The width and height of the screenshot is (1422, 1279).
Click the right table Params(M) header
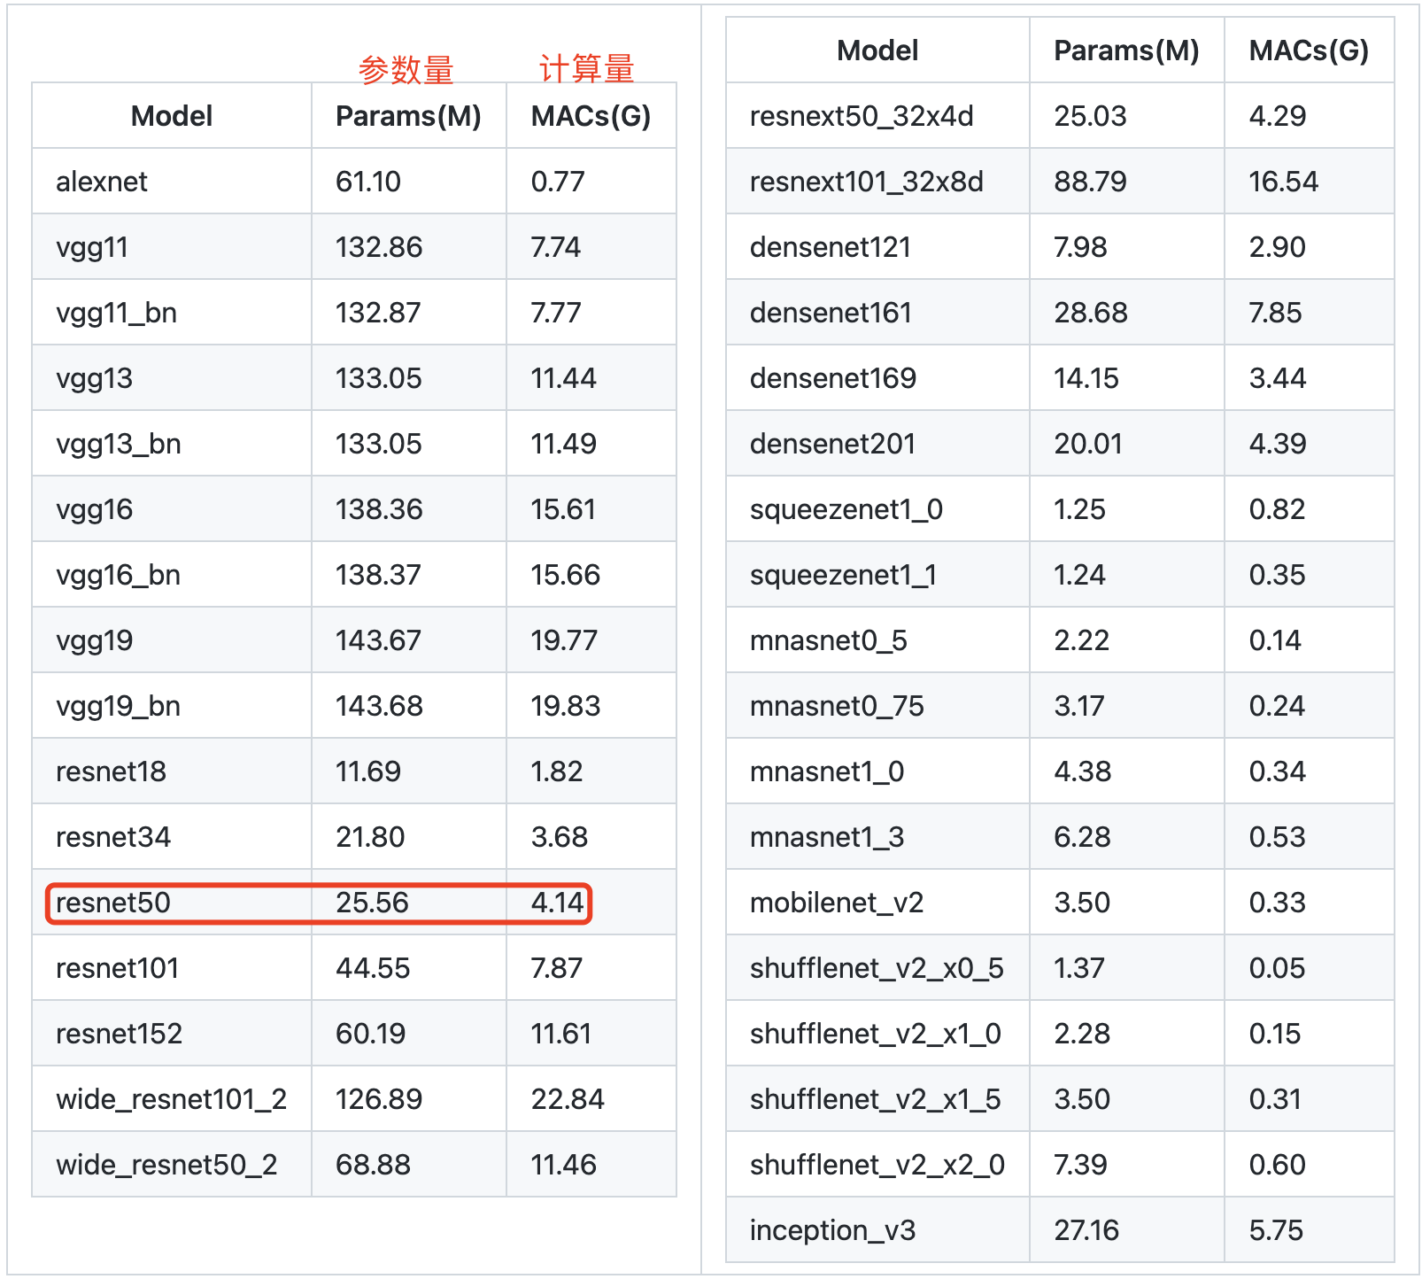pos(1126,50)
